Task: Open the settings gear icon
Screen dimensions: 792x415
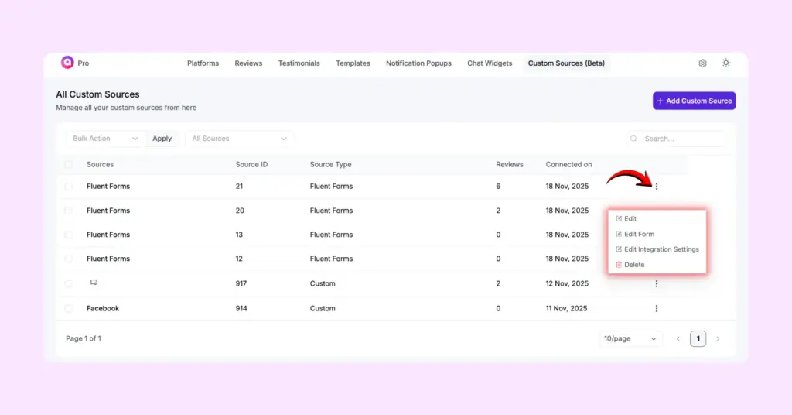Action: (x=702, y=63)
